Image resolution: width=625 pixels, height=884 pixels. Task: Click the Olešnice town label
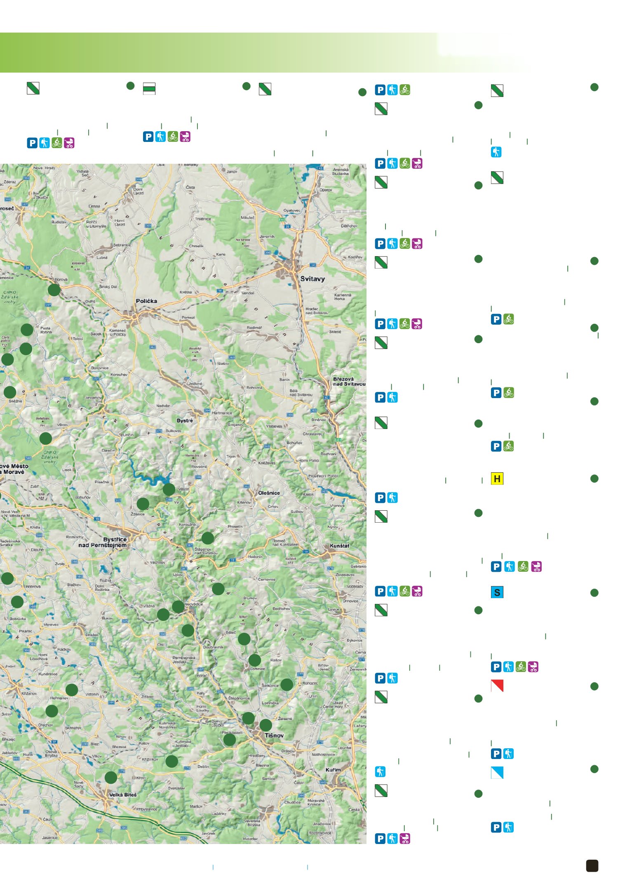269,493
